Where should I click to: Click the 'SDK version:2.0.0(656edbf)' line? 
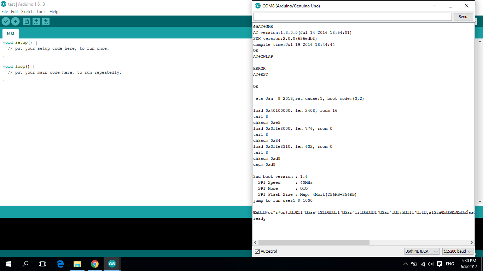(x=285, y=38)
